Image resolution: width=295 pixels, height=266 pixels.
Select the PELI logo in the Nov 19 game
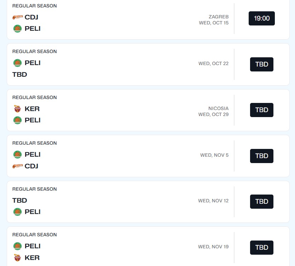pyautogui.click(x=17, y=246)
